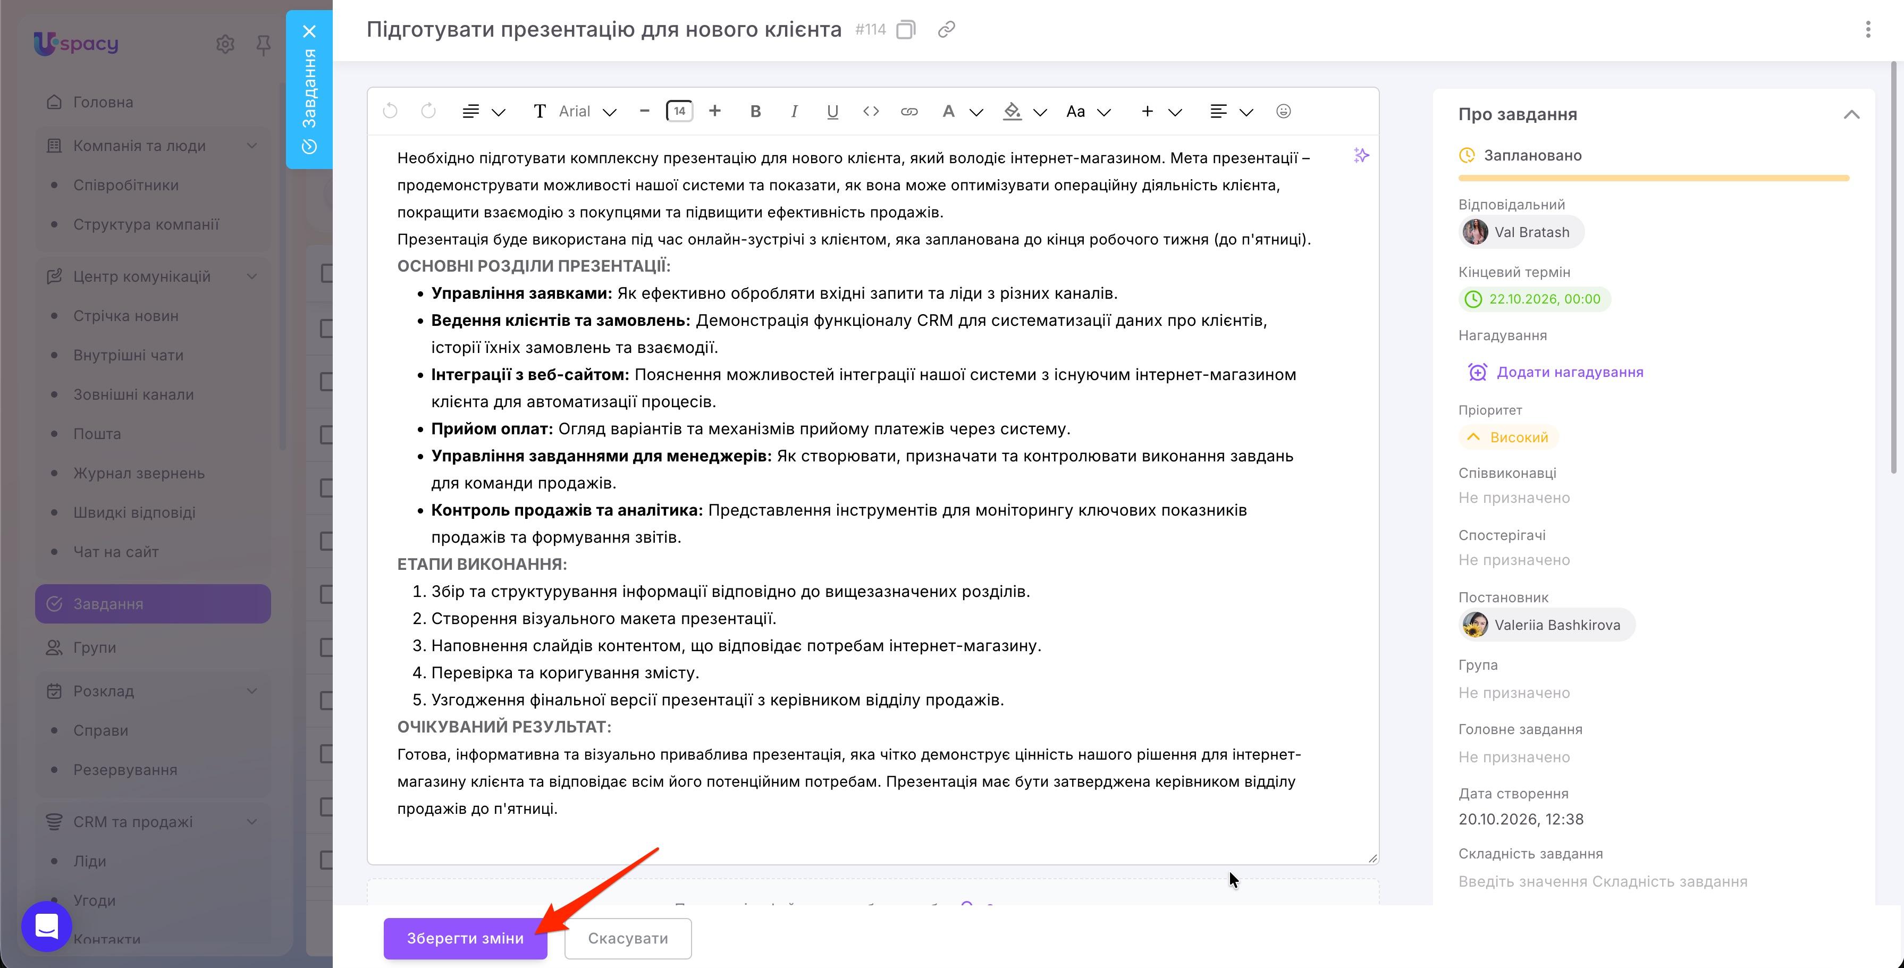Image resolution: width=1904 pixels, height=968 pixels.
Task: Open the Aa text case dropdown
Action: (1088, 111)
